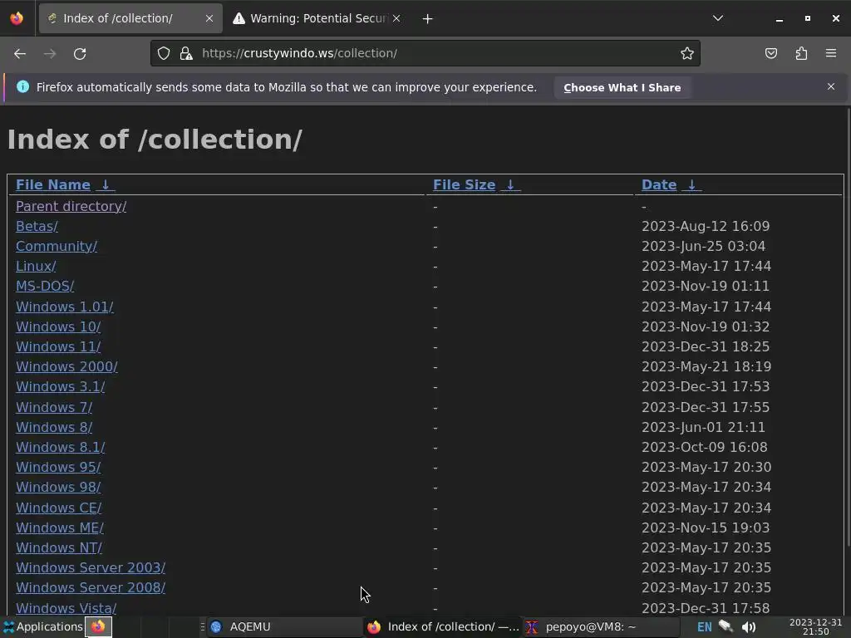The width and height of the screenshot is (851, 638).
Task: Switch to Warning: Potential Security tab
Action: pyautogui.click(x=317, y=18)
